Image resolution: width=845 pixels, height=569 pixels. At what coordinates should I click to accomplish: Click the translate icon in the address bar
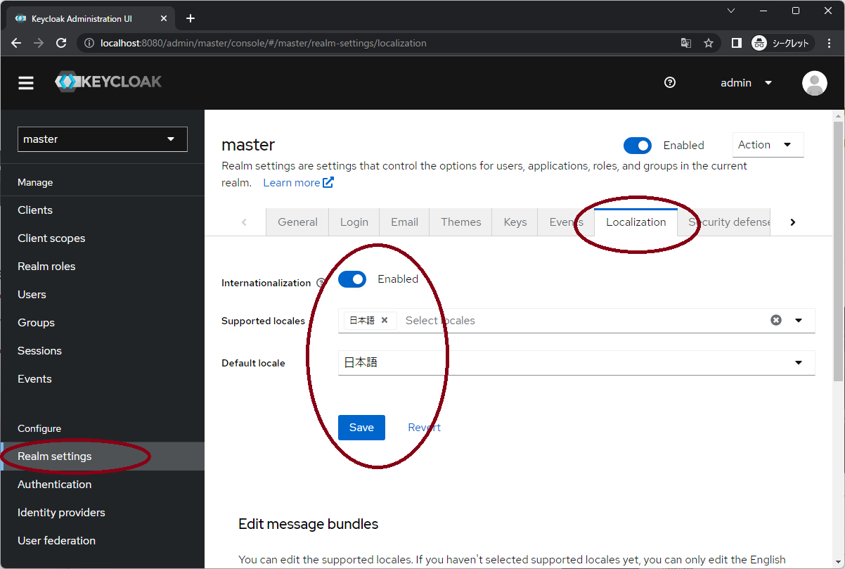pos(685,43)
